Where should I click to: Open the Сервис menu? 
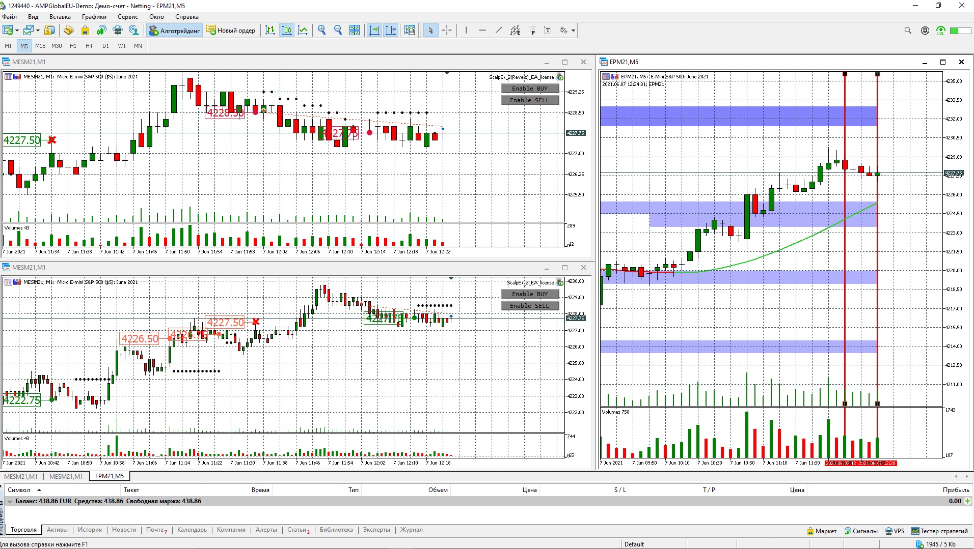coord(128,17)
